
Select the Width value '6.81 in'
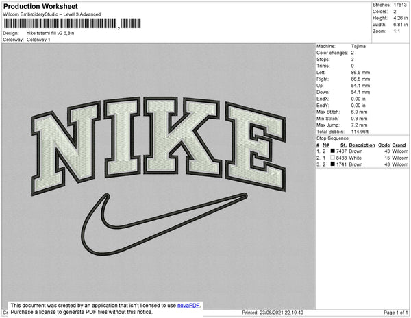pos(401,25)
